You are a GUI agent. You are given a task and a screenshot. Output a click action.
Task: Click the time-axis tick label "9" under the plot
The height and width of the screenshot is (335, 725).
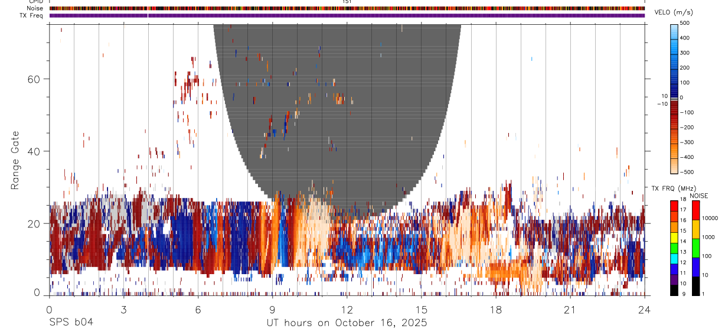point(272,310)
